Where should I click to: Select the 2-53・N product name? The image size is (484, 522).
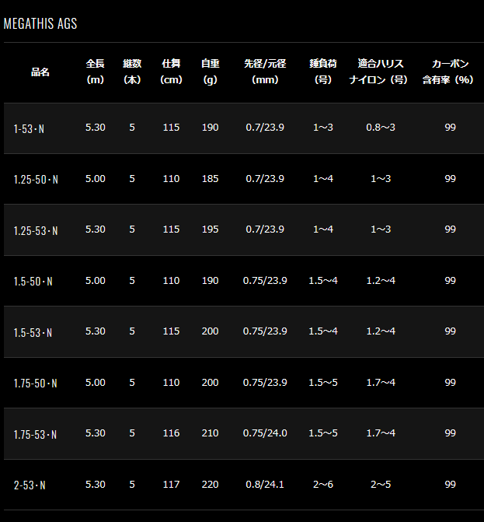(30, 485)
